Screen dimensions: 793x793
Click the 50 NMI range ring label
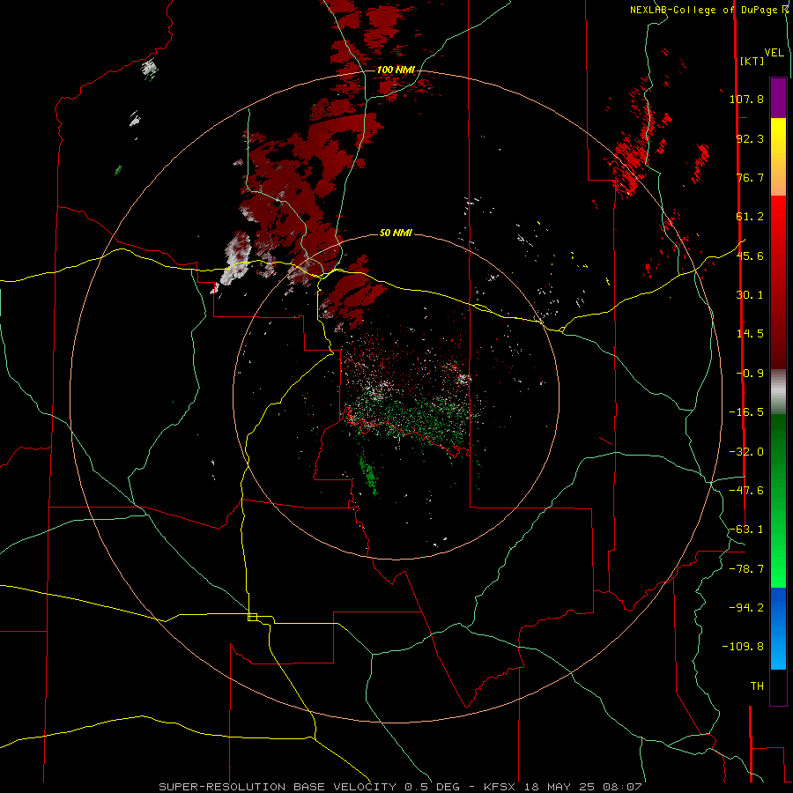[396, 233]
